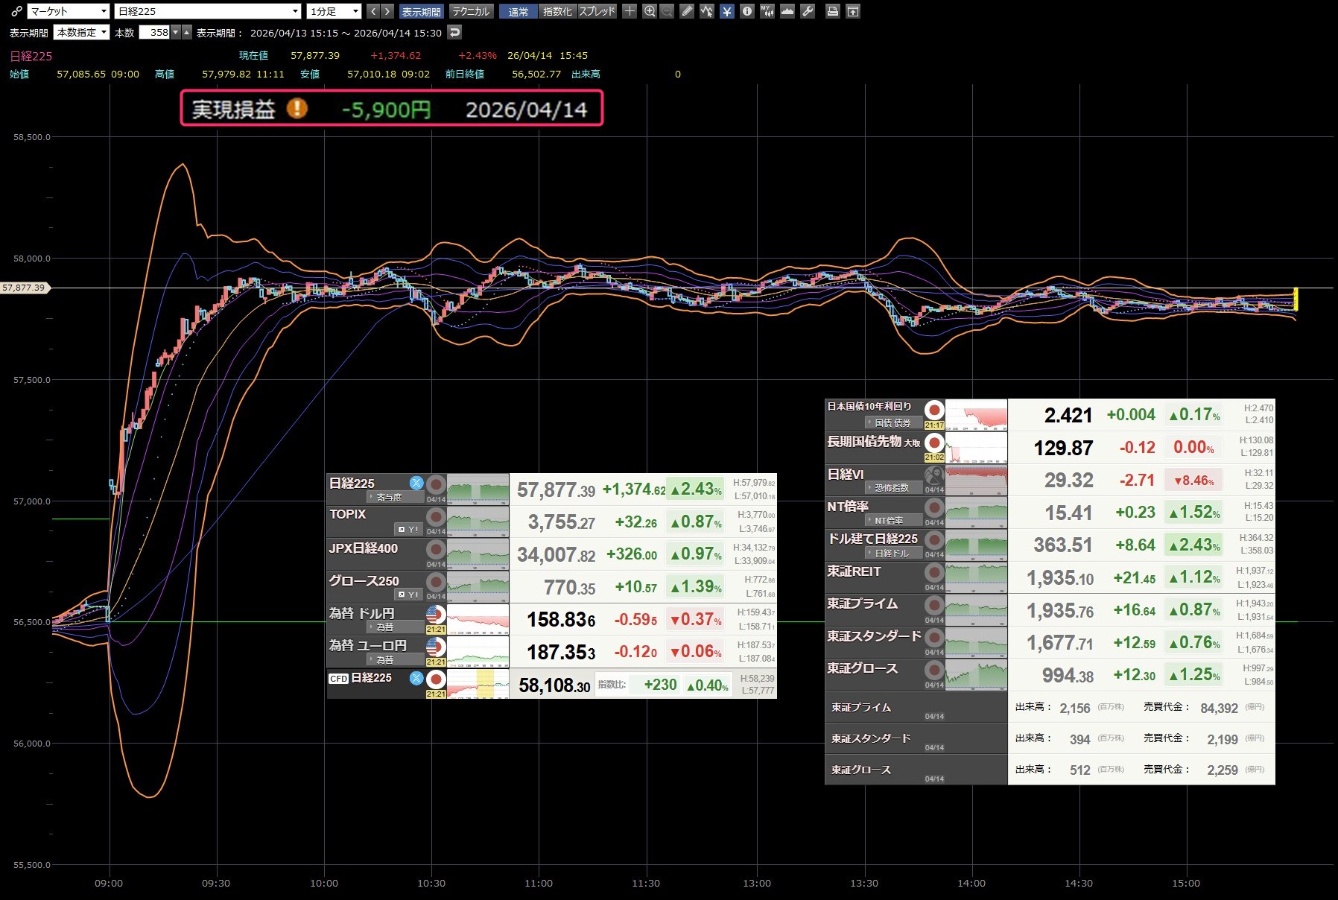Switch to the 表示期間 tab
The height and width of the screenshot is (900, 1338).
pyautogui.click(x=422, y=11)
